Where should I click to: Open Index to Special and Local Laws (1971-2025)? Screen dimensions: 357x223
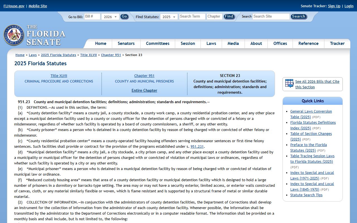[312, 175]
